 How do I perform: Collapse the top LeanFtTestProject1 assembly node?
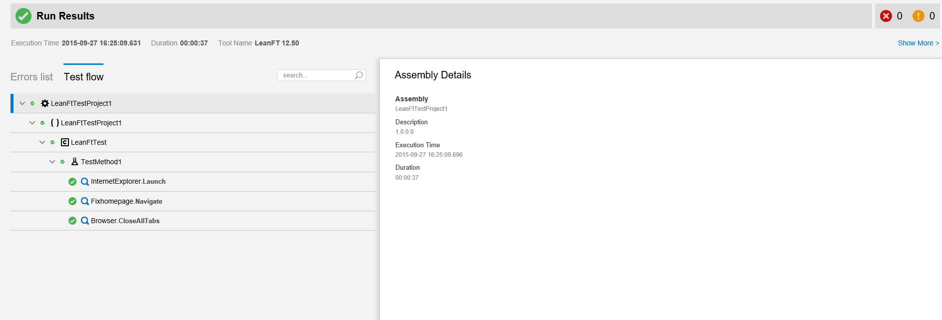[22, 103]
